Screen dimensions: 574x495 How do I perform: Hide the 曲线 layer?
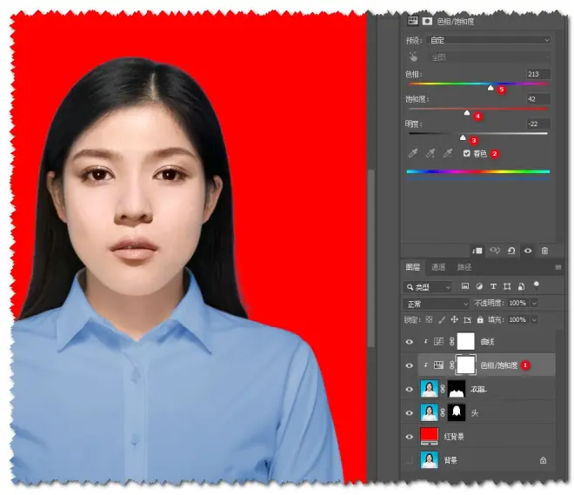click(410, 342)
